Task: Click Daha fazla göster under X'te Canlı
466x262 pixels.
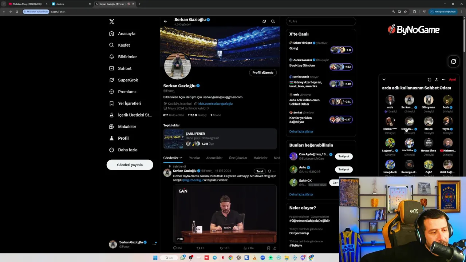Action: 301,131
